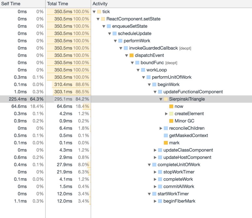Collapse the completeUnitOfWork node
The height and width of the screenshot is (218, 252).
pos(149,165)
